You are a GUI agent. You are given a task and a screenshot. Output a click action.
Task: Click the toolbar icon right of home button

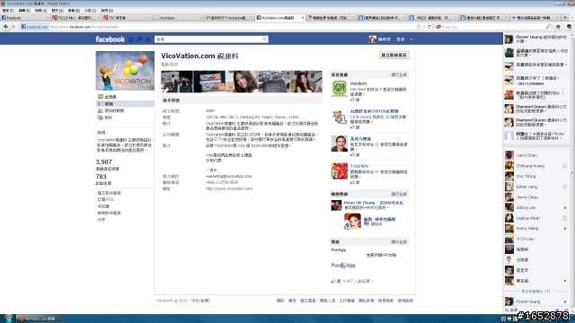click(x=569, y=27)
